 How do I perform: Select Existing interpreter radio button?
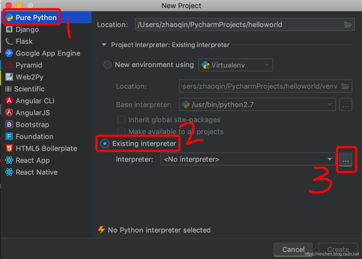[105, 144]
